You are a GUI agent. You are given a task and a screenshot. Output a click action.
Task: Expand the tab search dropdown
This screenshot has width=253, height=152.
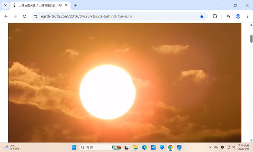pos(5,5)
